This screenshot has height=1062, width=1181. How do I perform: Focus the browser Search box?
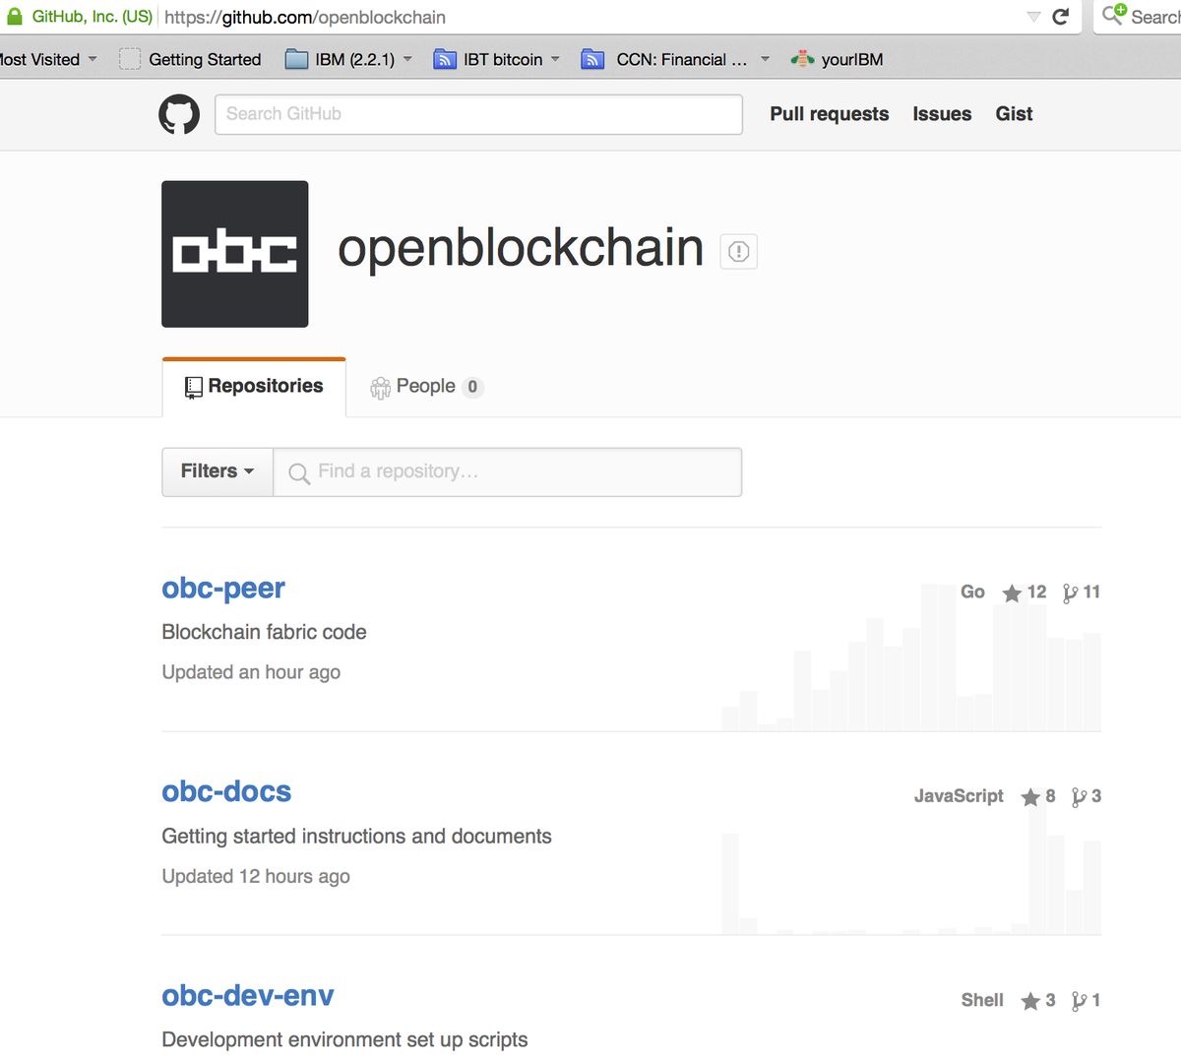(1138, 17)
